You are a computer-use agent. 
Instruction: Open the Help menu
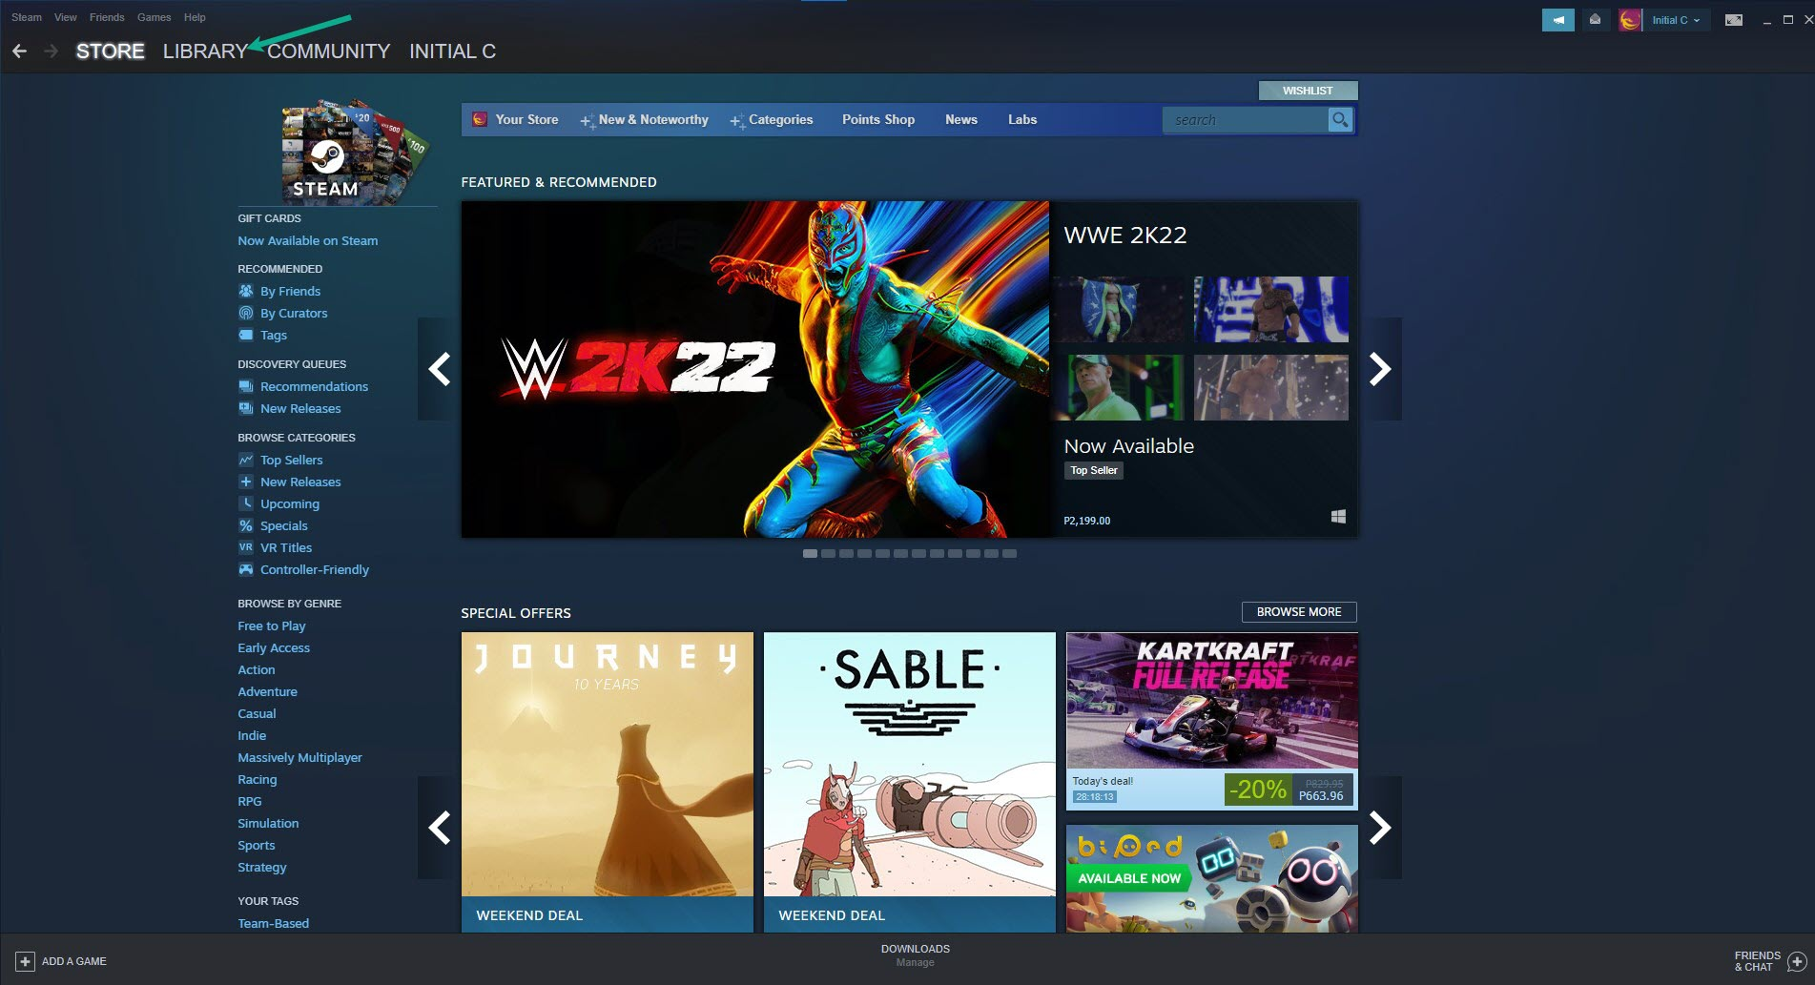(195, 17)
